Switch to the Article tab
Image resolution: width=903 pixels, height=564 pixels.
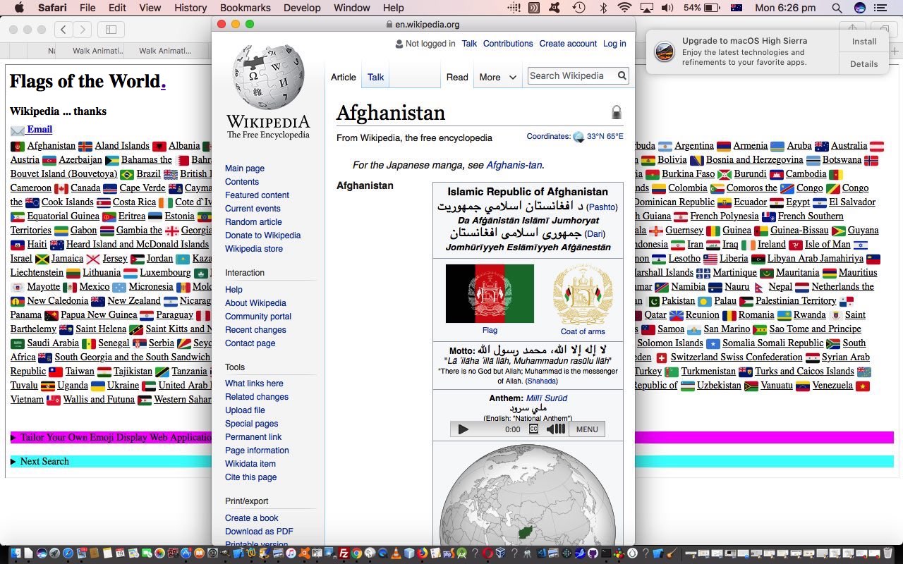pyautogui.click(x=344, y=78)
